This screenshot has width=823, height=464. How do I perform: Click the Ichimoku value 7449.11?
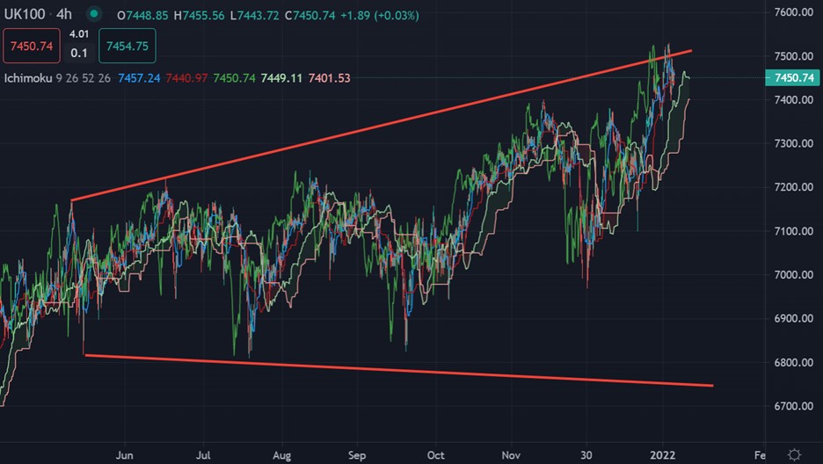[282, 78]
